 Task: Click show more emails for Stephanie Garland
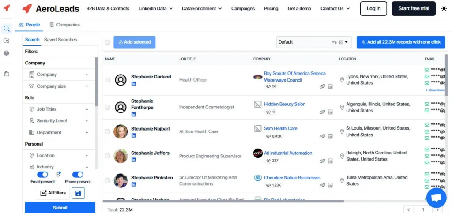(435, 90)
